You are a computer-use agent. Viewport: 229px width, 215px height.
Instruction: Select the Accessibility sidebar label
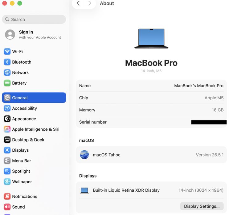pos(25,108)
